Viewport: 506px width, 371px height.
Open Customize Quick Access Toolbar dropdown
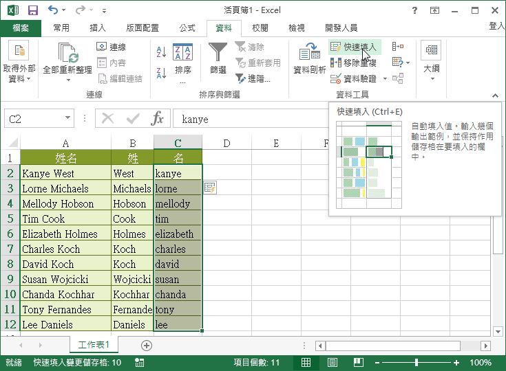[x=104, y=10]
